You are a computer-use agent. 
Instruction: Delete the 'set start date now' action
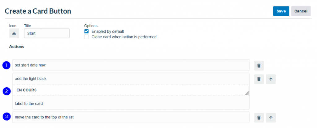coord(259,66)
